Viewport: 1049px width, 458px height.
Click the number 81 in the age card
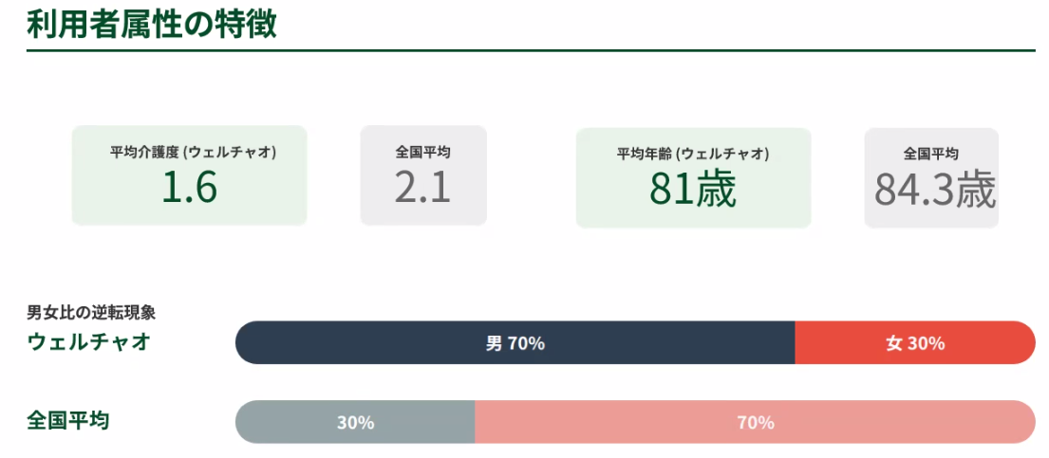[x=671, y=190]
